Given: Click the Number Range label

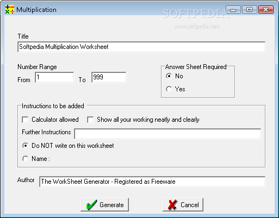Looking at the screenshot, I should click(x=37, y=67).
